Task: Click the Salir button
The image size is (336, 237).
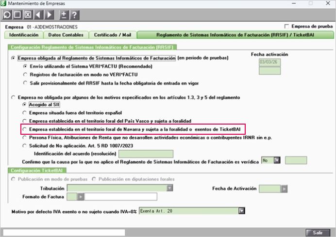Action: (x=318, y=233)
